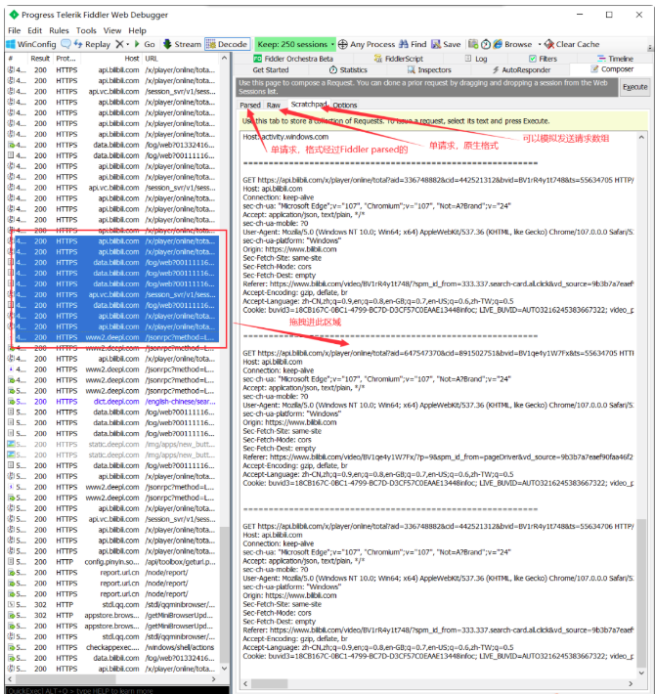Sort sessions by Host column header
Image resolution: width=655 pixels, height=694 pixels.
click(131, 59)
